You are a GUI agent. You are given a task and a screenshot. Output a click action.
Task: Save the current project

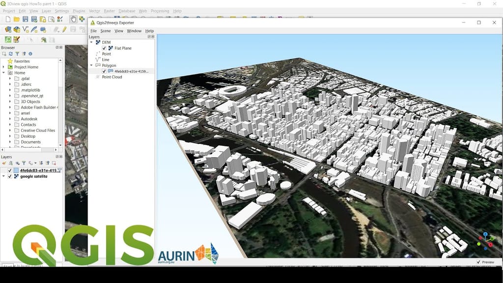tap(26, 19)
